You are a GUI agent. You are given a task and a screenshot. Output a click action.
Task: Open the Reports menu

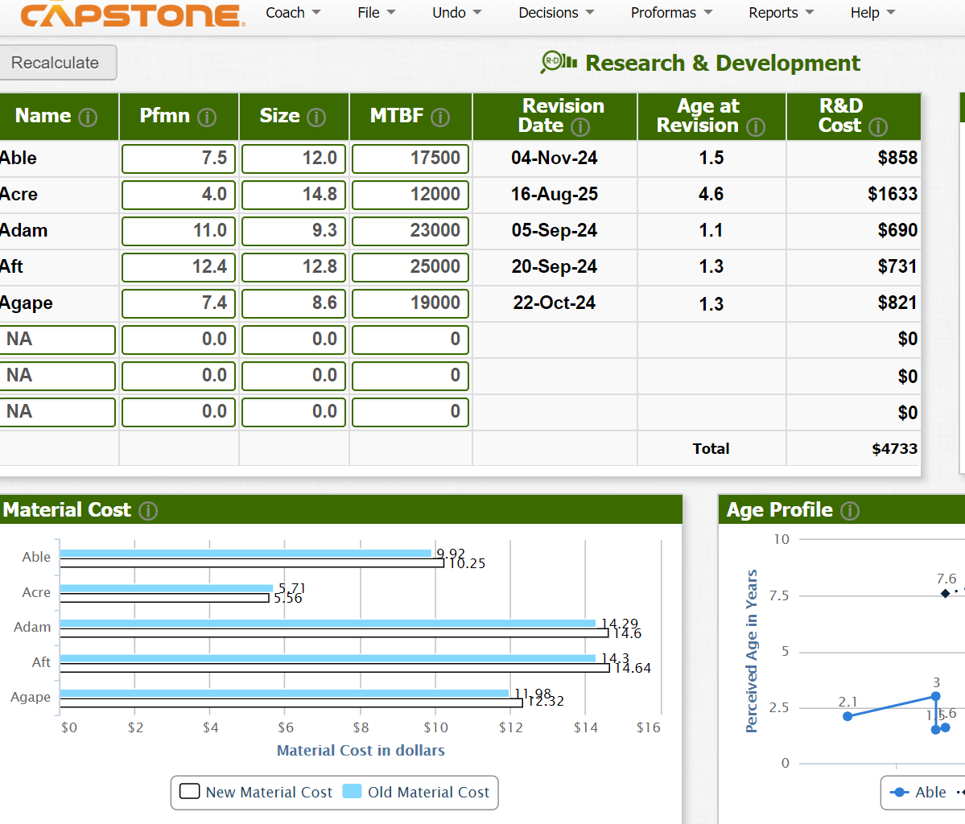pos(781,13)
